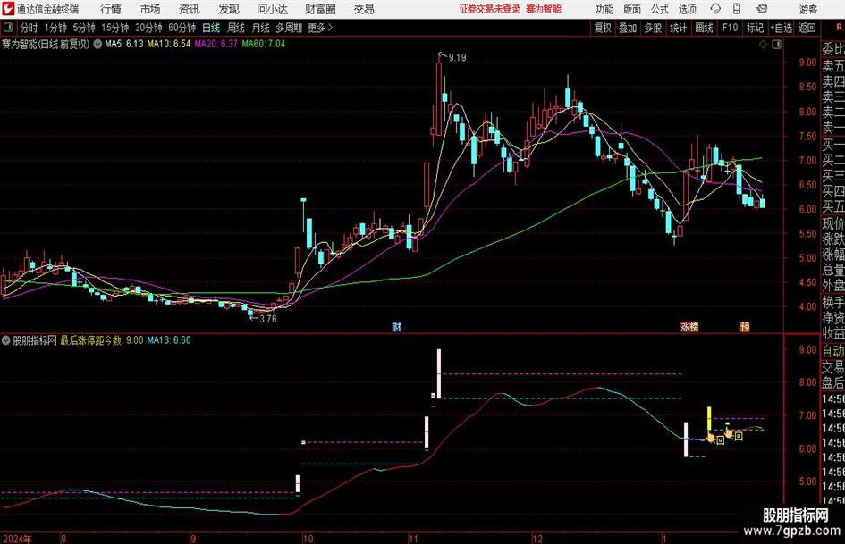The width and height of the screenshot is (845, 544).
Task: Click month 10 timeline marker
Action: (x=308, y=539)
